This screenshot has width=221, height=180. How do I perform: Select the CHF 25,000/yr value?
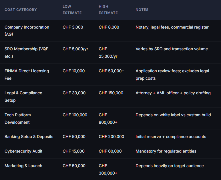pos(108,53)
